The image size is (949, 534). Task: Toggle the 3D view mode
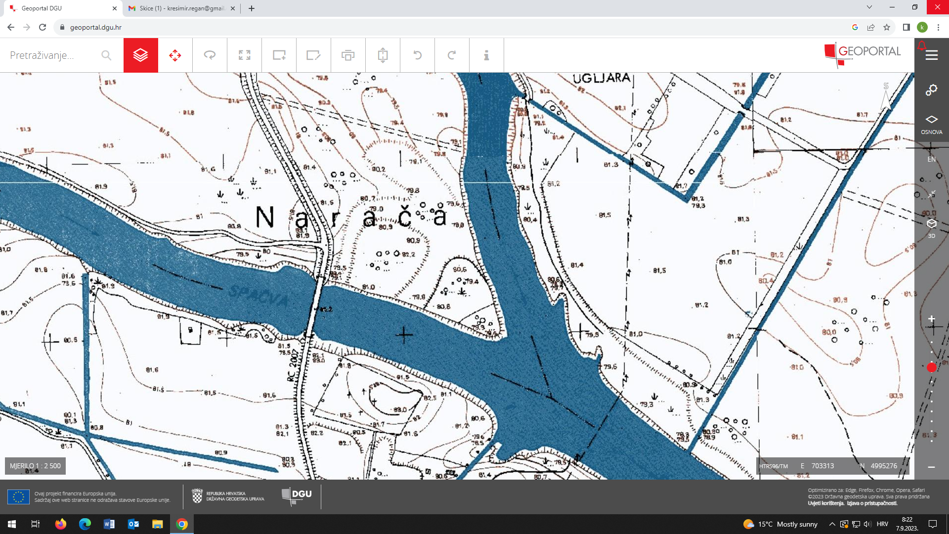pyautogui.click(x=931, y=227)
